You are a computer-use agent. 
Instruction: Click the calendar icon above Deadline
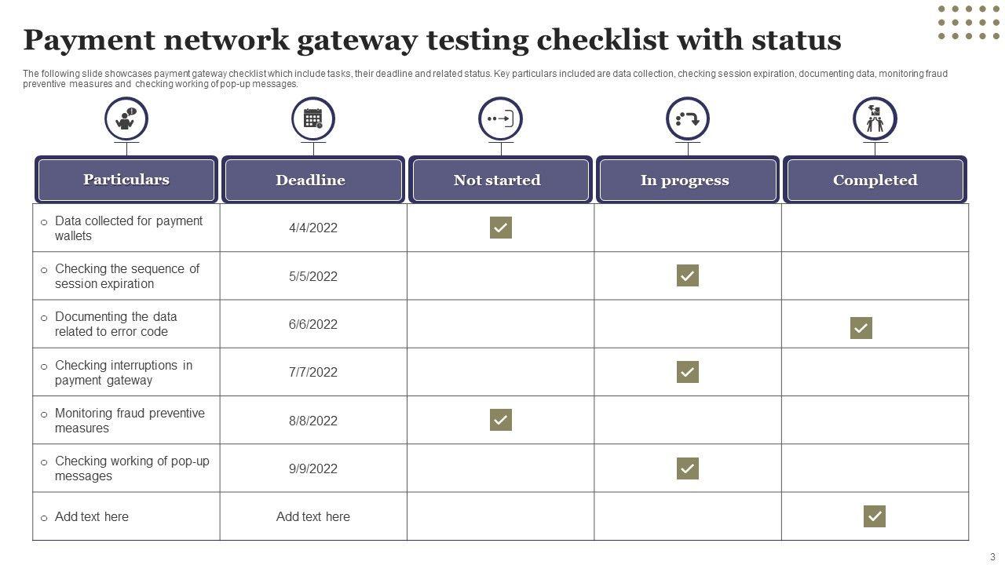click(x=313, y=119)
